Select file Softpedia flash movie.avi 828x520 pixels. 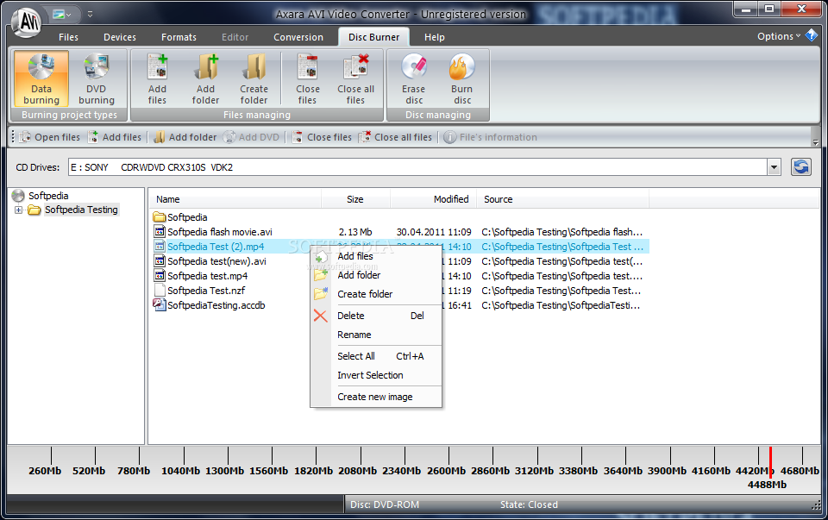pos(220,232)
